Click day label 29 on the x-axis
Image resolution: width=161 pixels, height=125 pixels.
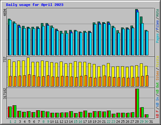click(142, 122)
